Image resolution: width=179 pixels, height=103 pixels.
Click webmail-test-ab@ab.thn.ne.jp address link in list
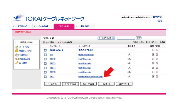pyautogui.click(x=91, y=77)
